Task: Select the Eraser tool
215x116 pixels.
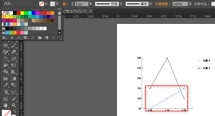Action: [14, 52]
